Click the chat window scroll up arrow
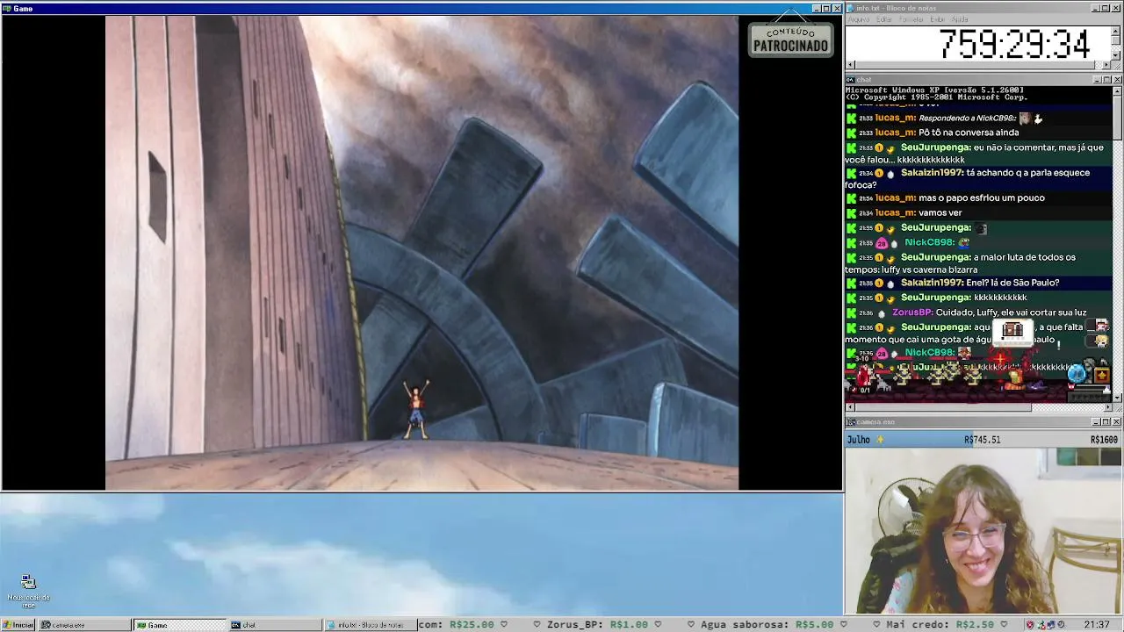The height and width of the screenshot is (632, 1124). (x=1118, y=90)
